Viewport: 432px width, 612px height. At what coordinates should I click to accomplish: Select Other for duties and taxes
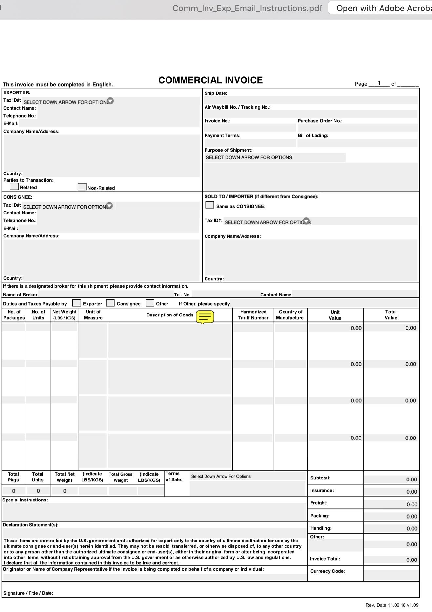pyautogui.click(x=150, y=303)
